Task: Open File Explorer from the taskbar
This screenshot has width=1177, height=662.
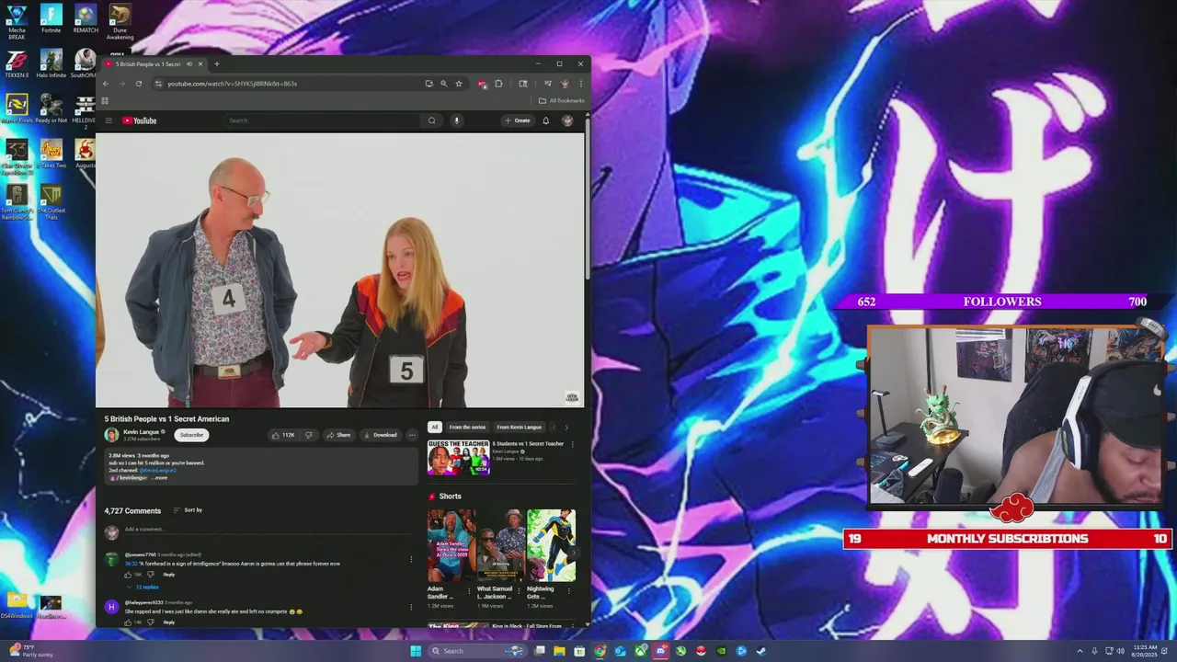Action: coord(559,651)
